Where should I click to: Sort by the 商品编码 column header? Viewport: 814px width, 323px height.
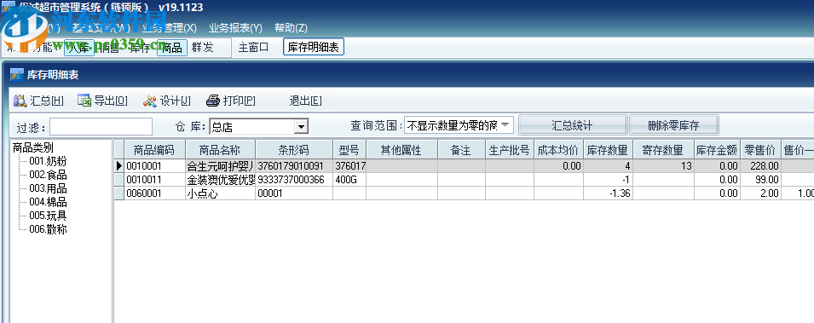click(x=154, y=150)
